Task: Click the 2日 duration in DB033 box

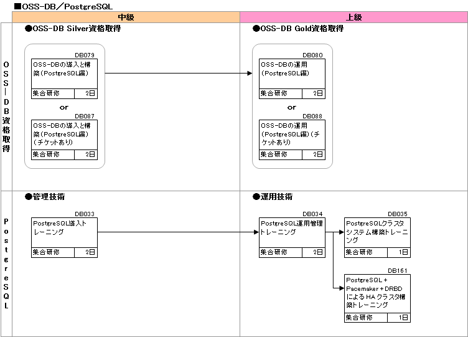Action: pos(86,252)
